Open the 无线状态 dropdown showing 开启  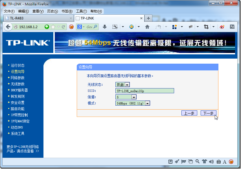pyautogui.click(x=122, y=85)
